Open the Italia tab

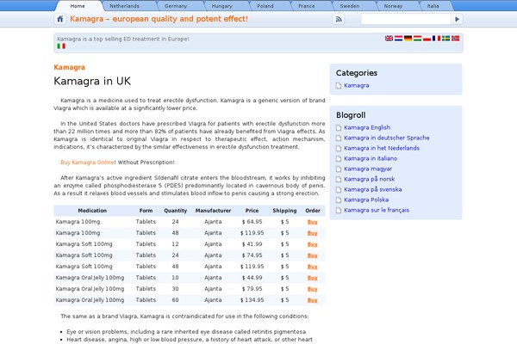[x=433, y=6]
